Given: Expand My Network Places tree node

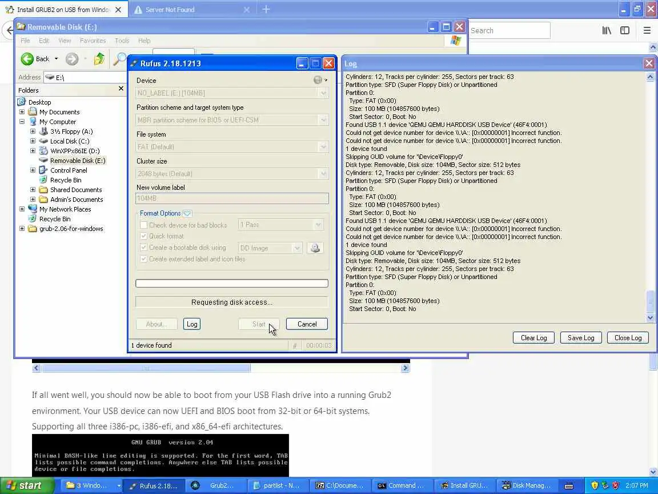Looking at the screenshot, I should point(22,209).
